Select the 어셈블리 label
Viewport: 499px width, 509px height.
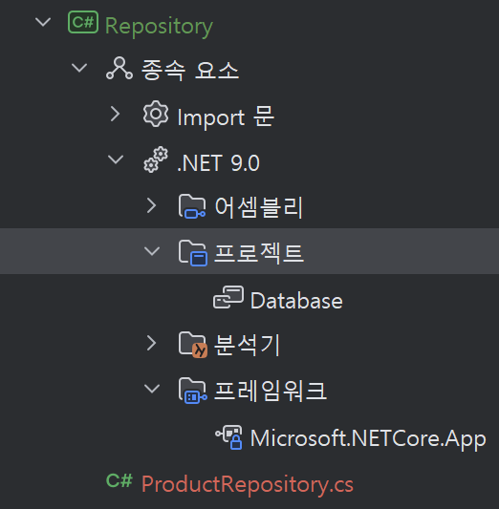[x=259, y=207]
